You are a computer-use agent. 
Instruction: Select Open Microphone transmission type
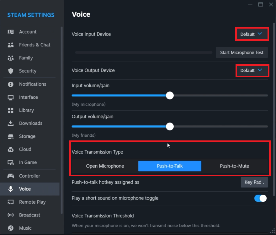pyautogui.click(x=105, y=166)
